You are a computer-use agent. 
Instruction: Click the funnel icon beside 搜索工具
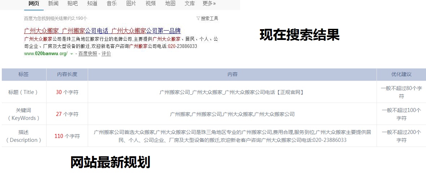pos(198,18)
